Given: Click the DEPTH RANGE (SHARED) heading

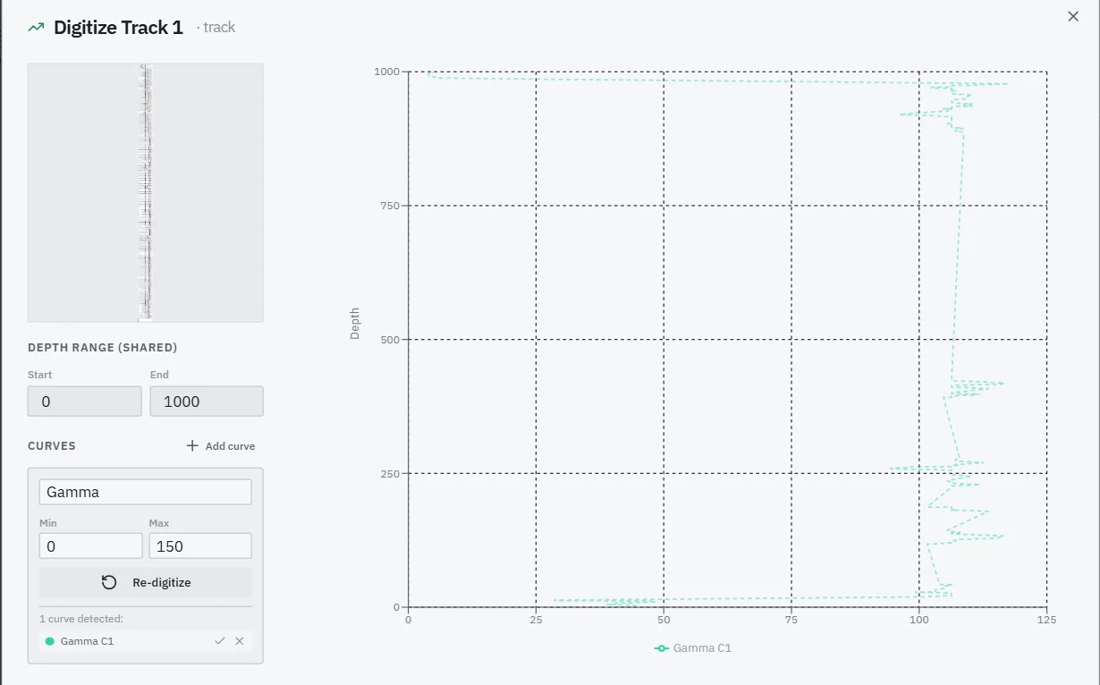Looking at the screenshot, I should [x=103, y=347].
